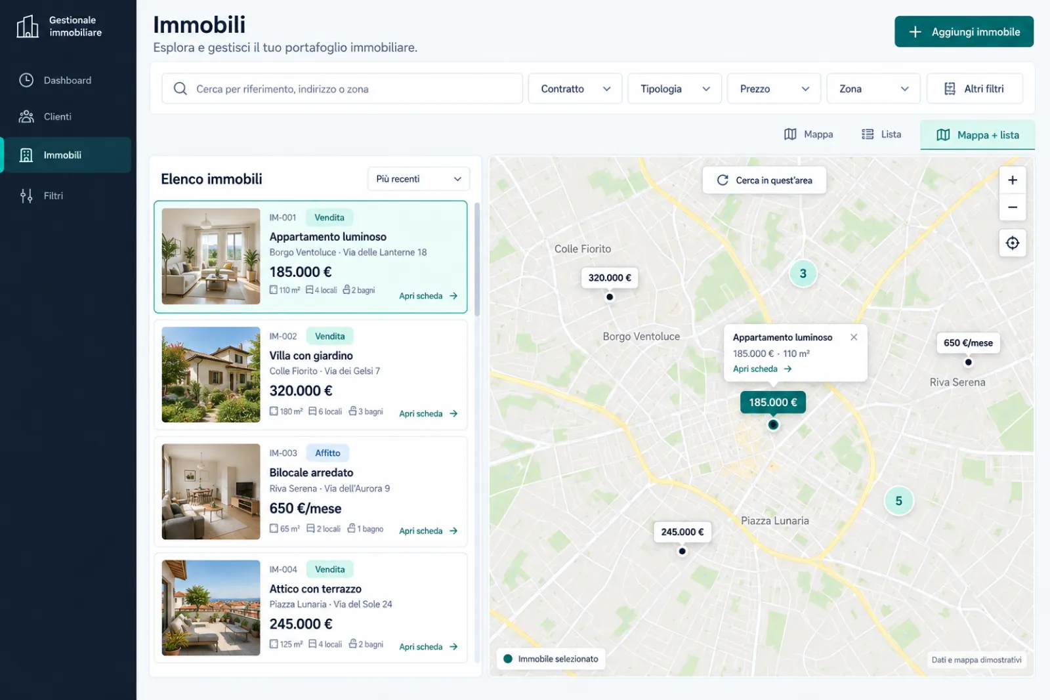
Task: Click the property list scrollbar
Action: tap(477, 260)
